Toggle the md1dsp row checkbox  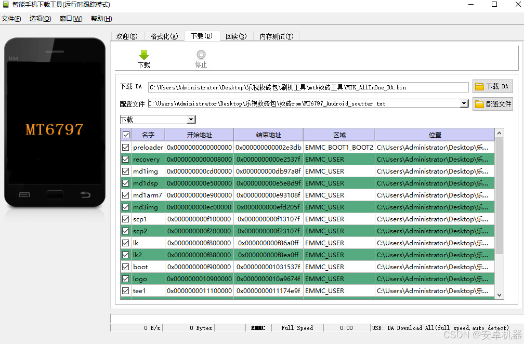click(x=126, y=183)
